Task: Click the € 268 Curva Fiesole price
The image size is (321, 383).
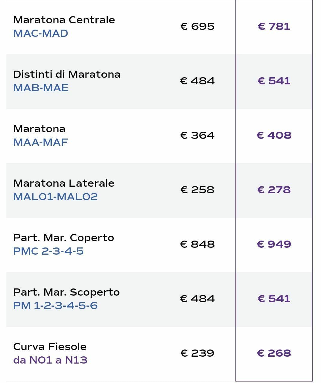Action: pyautogui.click(x=274, y=353)
